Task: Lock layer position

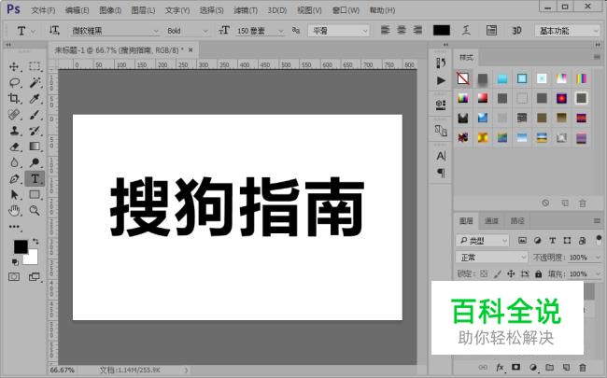Action: (x=511, y=273)
